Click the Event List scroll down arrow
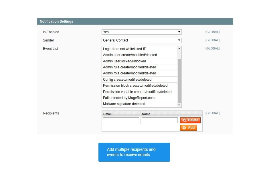 179,105
